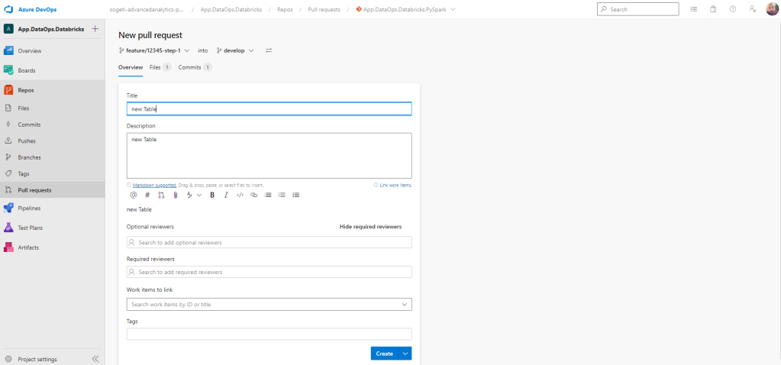Open Pipelines in the sidebar

point(29,208)
